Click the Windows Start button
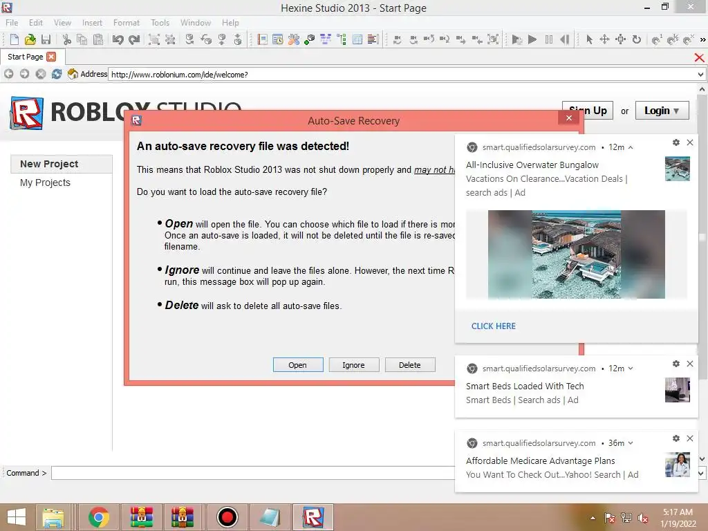The height and width of the screenshot is (531, 708). (17, 517)
